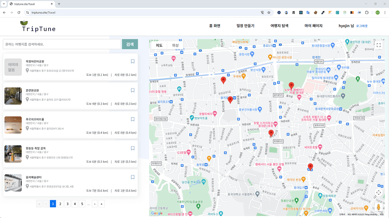This screenshot has height=218, width=389.
Task: Open 장충동 족발 골목 thumbnail image
Action: point(13,154)
